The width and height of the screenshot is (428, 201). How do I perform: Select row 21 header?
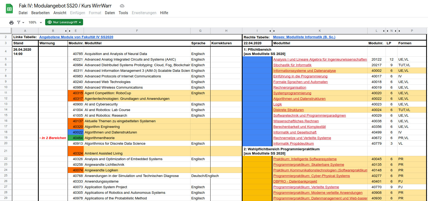[6, 151]
